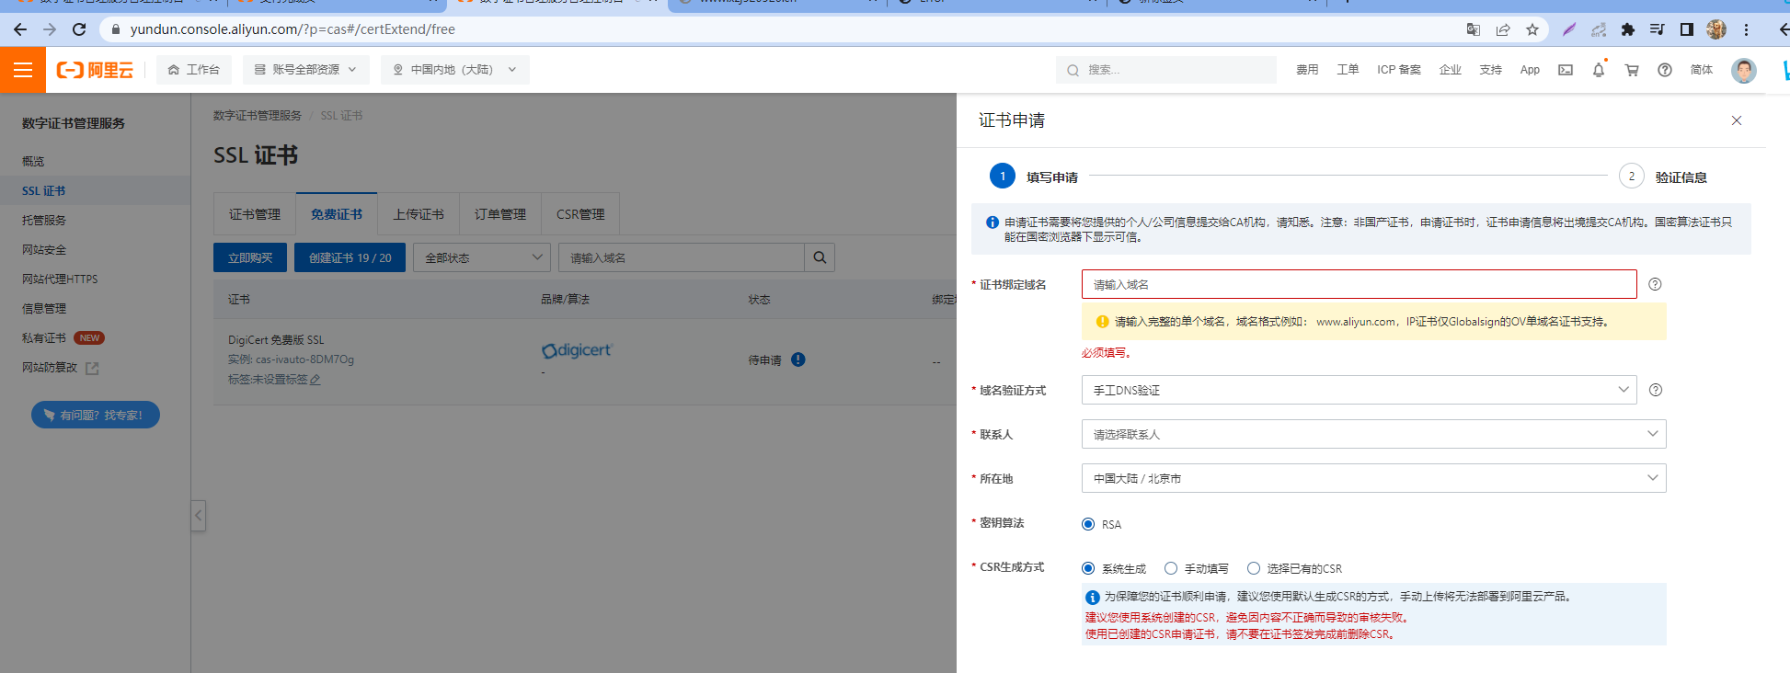Click 创建证书 19 / 20 button
This screenshot has width=1790, height=673.
point(350,257)
